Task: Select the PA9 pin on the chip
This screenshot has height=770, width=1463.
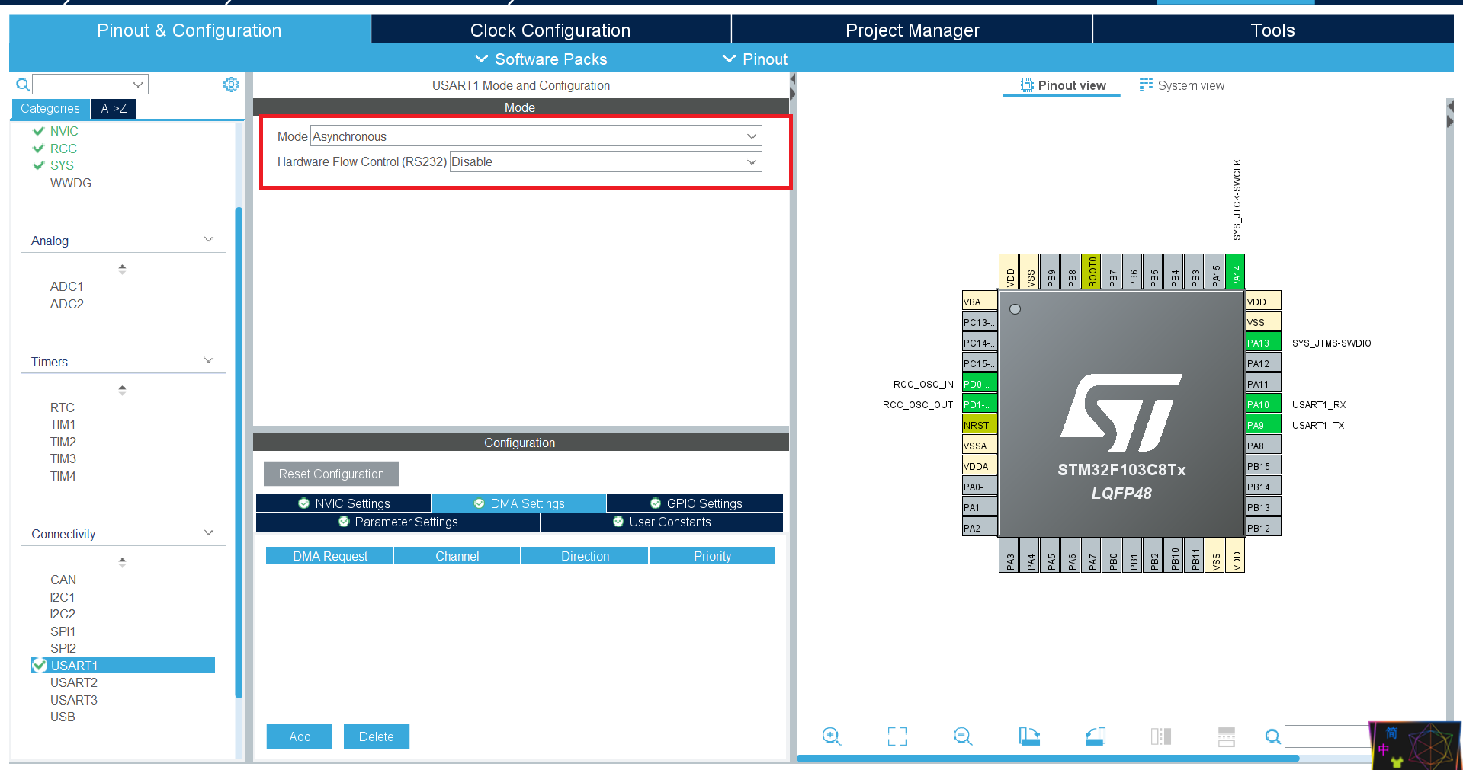Action: (x=1263, y=425)
